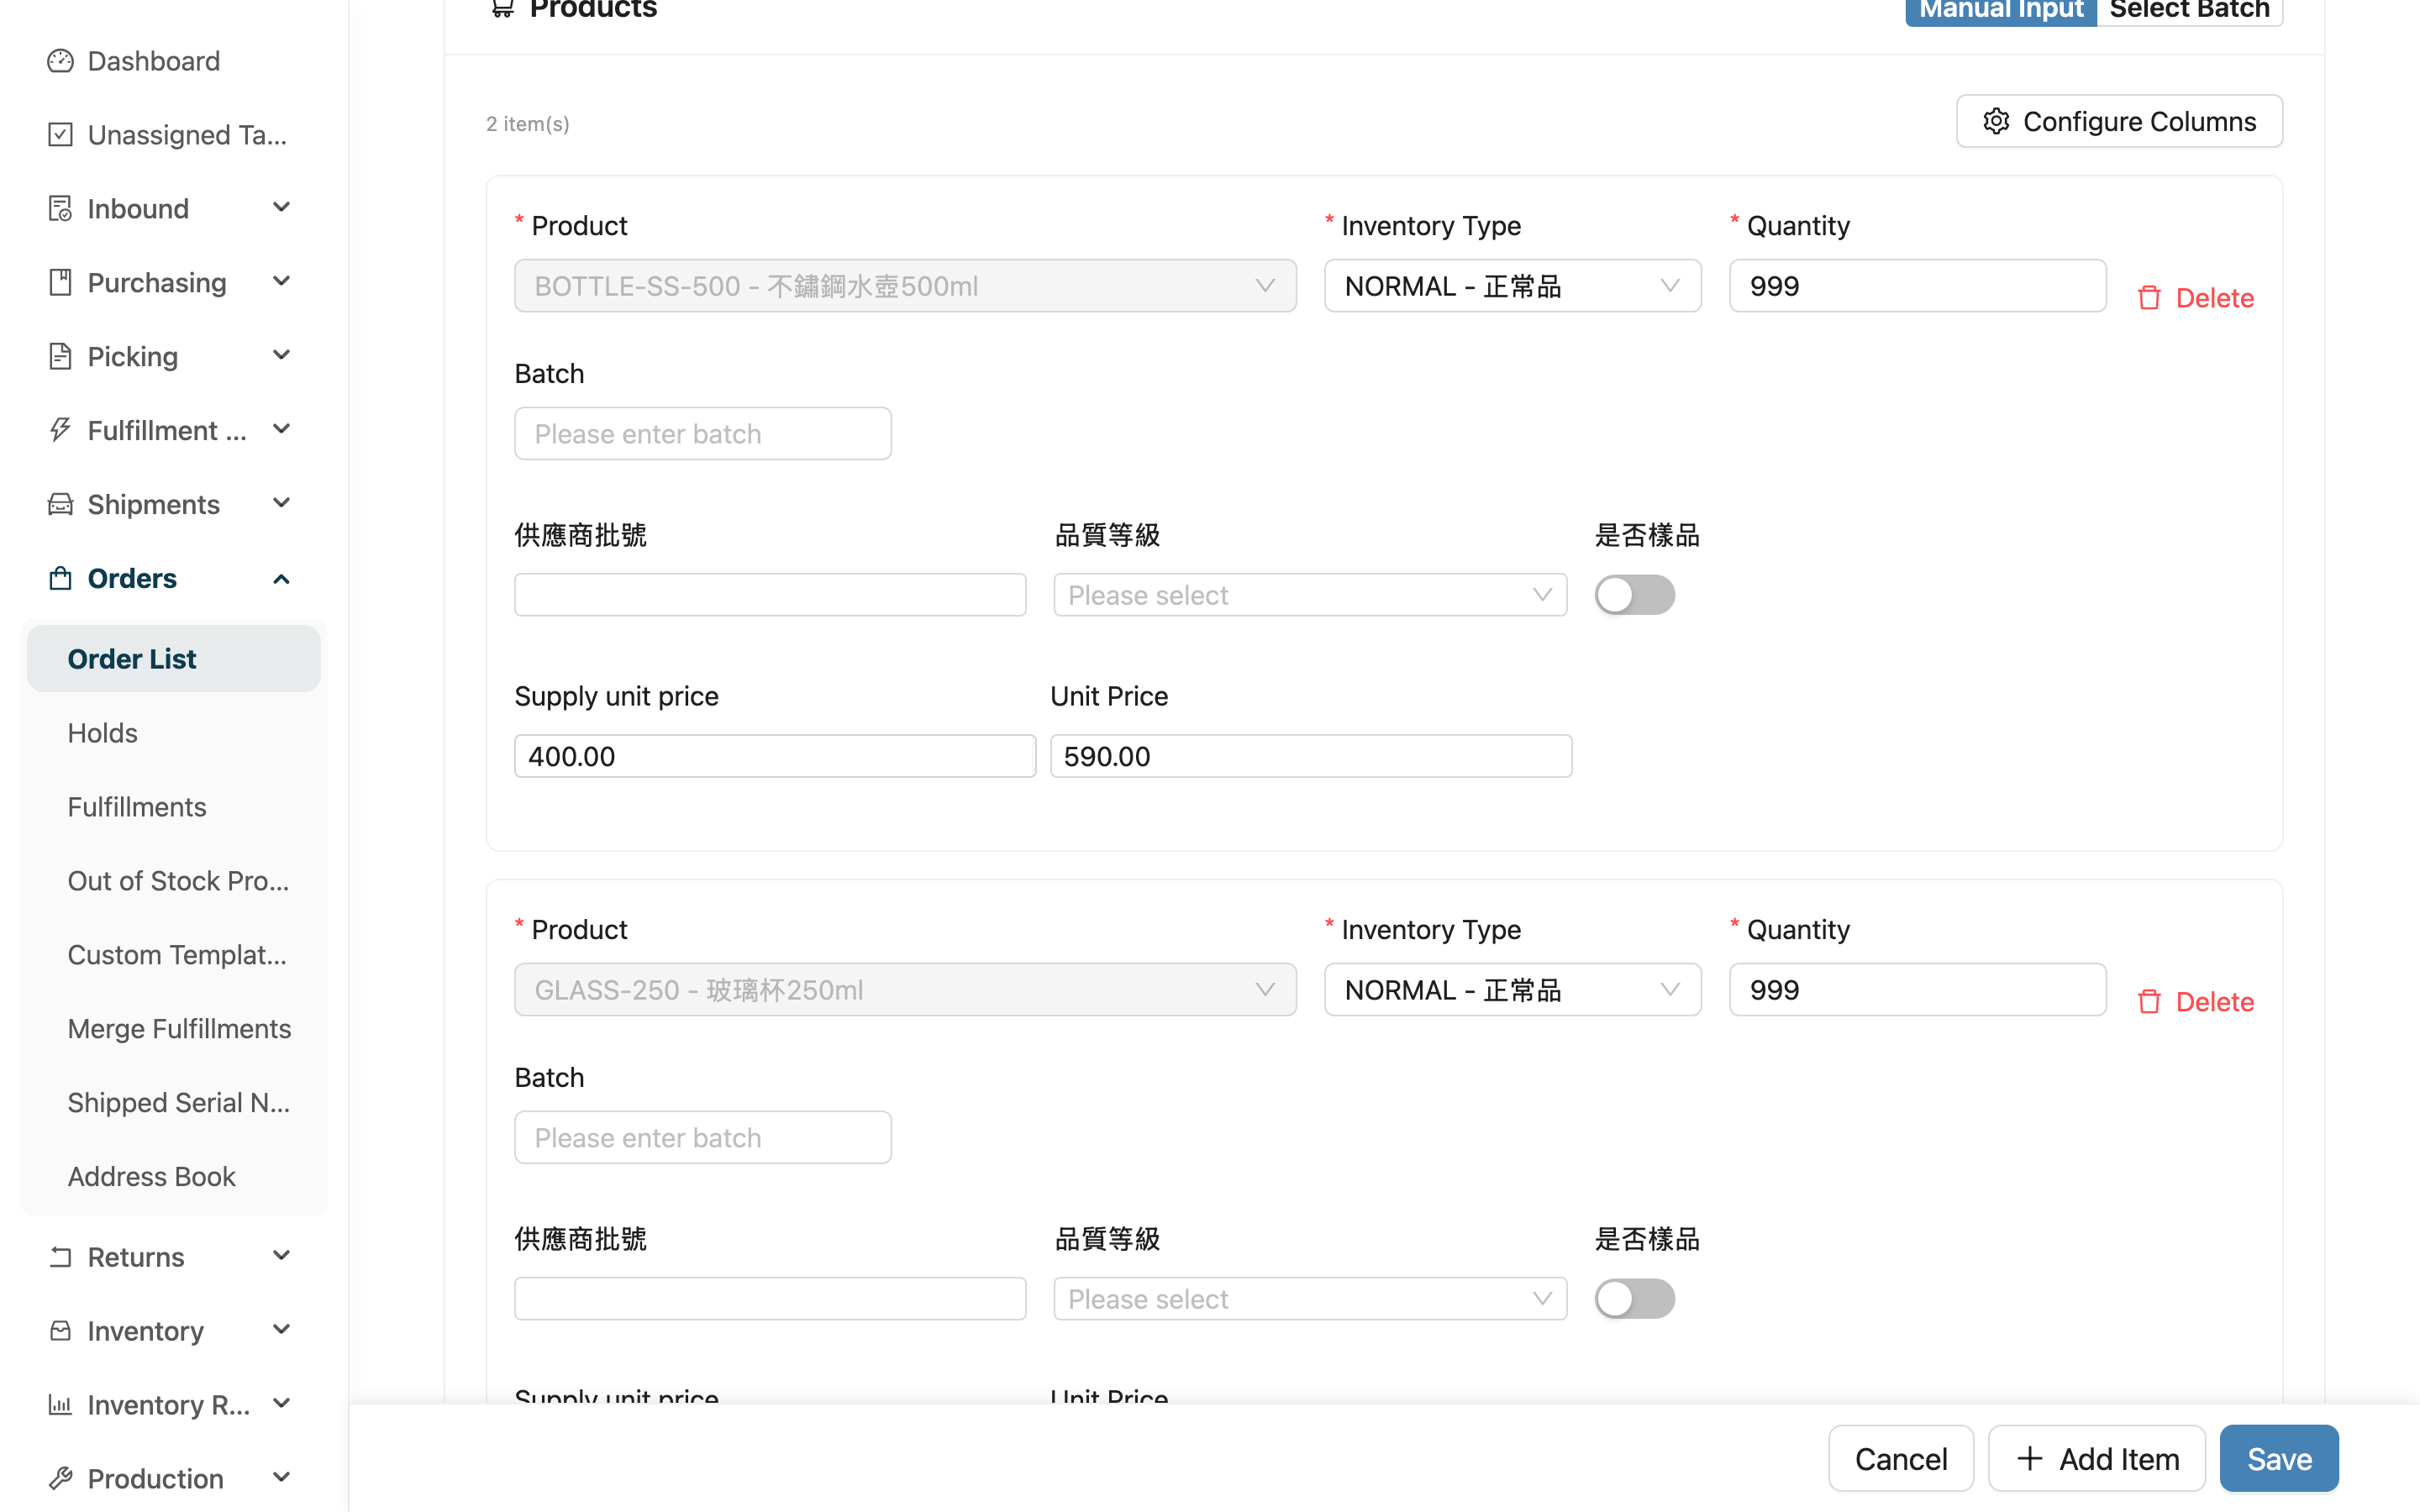The height and width of the screenshot is (1512, 2420).
Task: Click the gear icon in Configure Columns
Action: (1996, 121)
